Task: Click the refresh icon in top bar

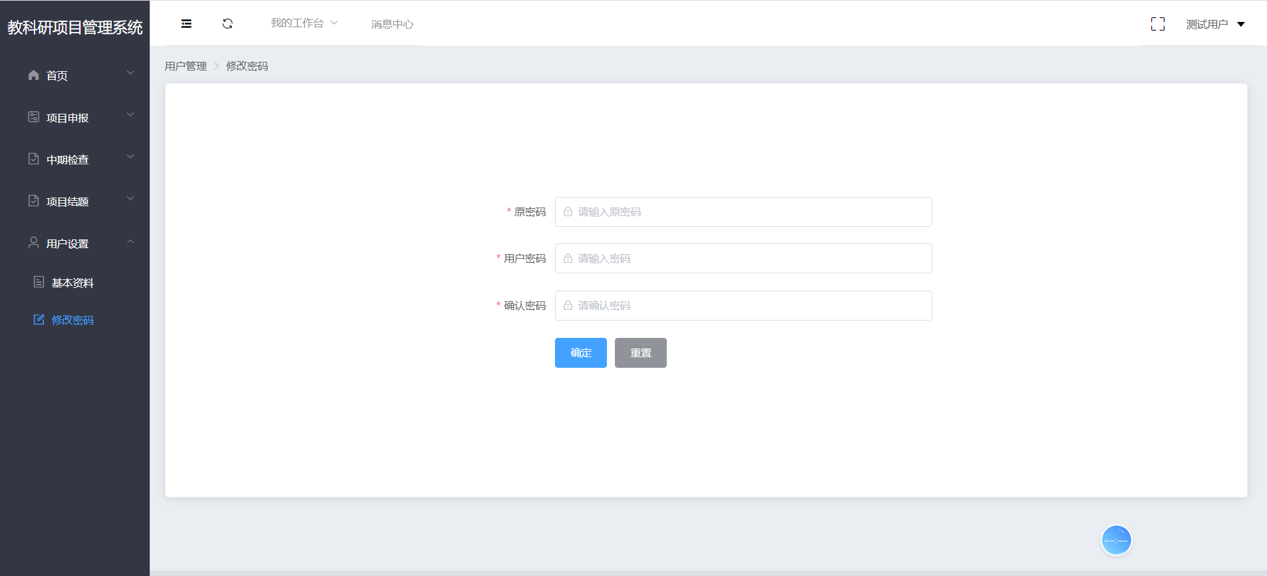Action: coord(228,24)
